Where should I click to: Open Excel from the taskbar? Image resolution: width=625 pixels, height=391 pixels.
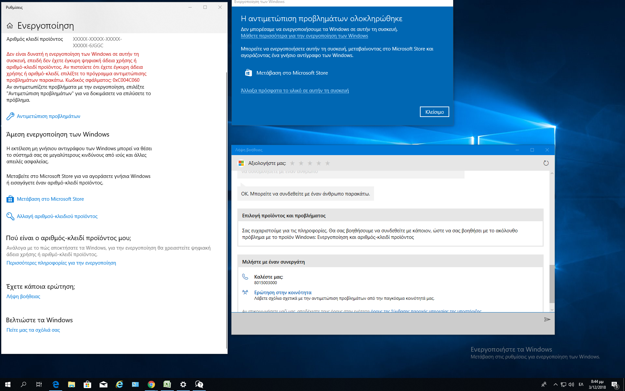(167, 384)
